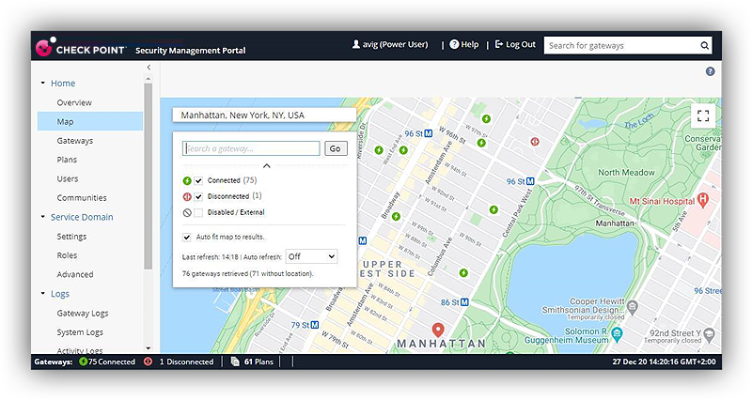The width and height of the screenshot is (752, 400).
Task: Click the sidebar scrollbar down arrow
Action: [x=149, y=348]
